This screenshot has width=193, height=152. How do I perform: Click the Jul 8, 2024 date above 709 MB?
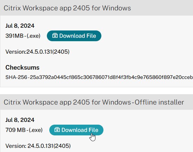point(20,120)
